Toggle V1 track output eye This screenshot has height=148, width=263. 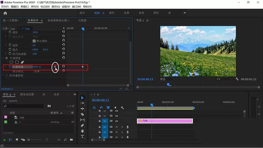[x=117, y=121]
